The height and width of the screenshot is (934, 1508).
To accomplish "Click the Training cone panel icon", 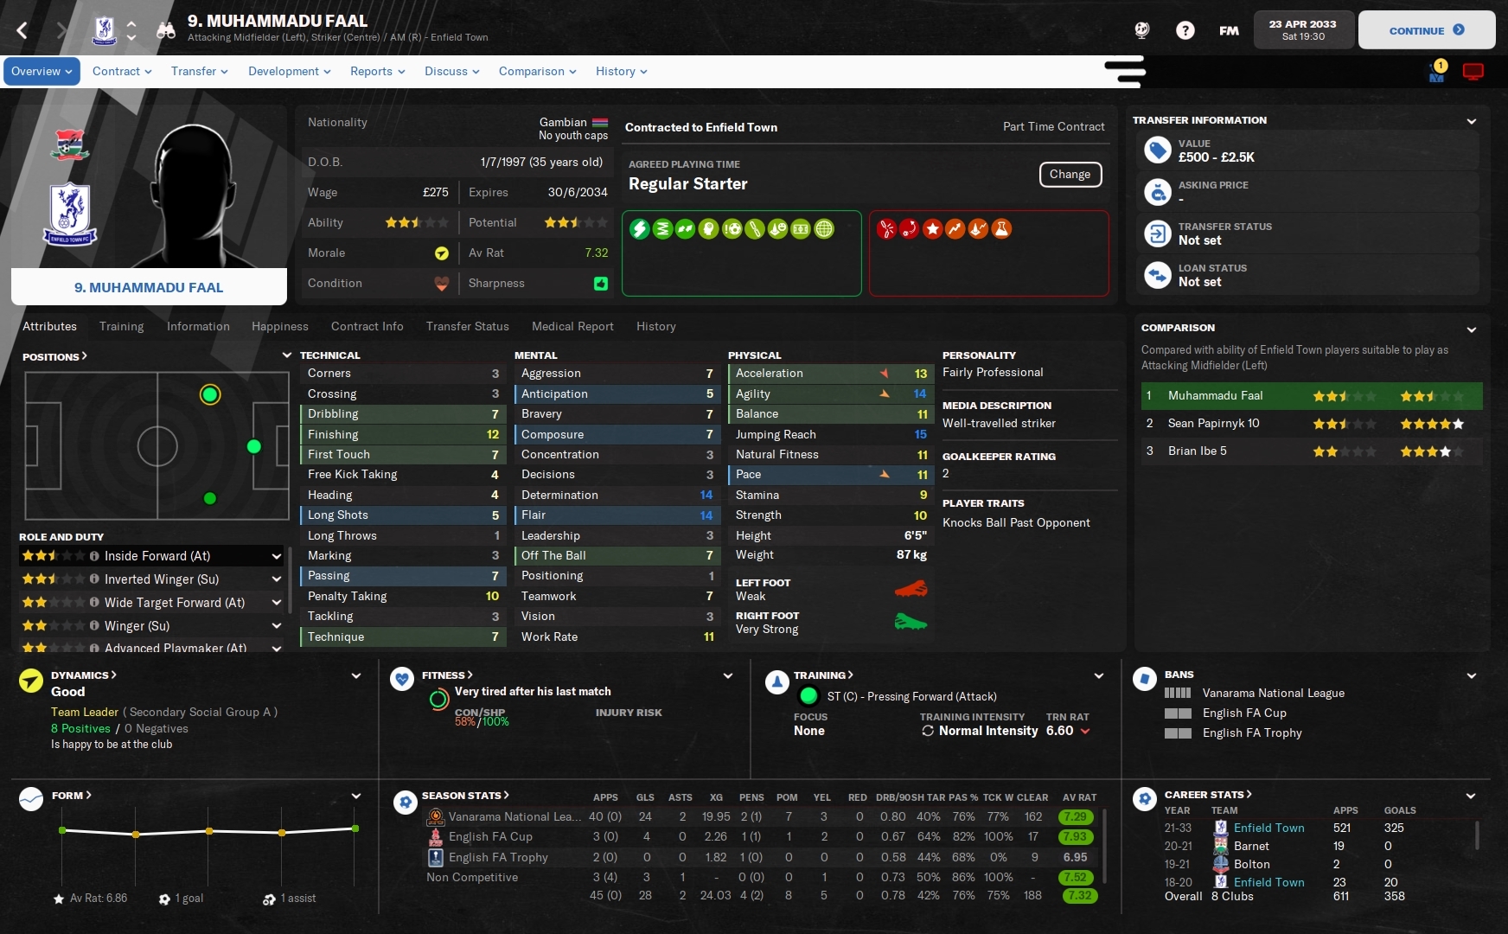I will (x=777, y=682).
